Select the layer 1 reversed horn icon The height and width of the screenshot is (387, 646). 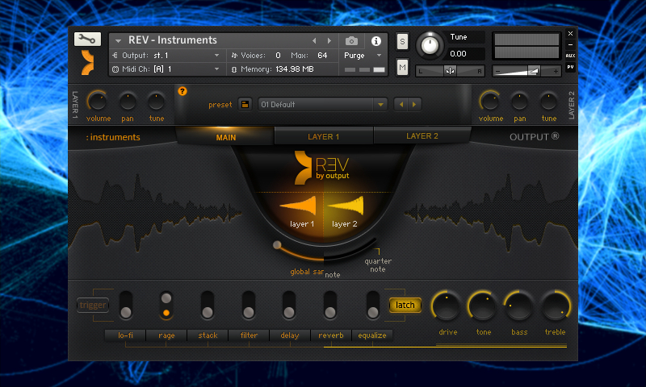coord(298,206)
